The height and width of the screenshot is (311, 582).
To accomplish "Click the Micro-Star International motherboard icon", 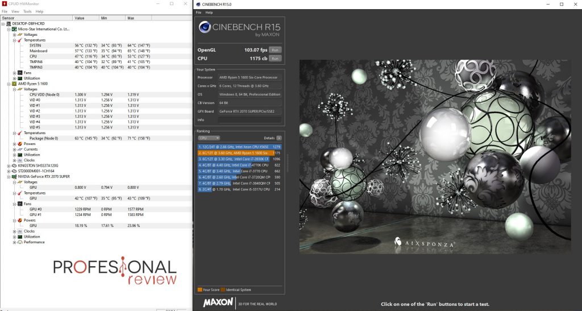I will pyautogui.click(x=14, y=29).
